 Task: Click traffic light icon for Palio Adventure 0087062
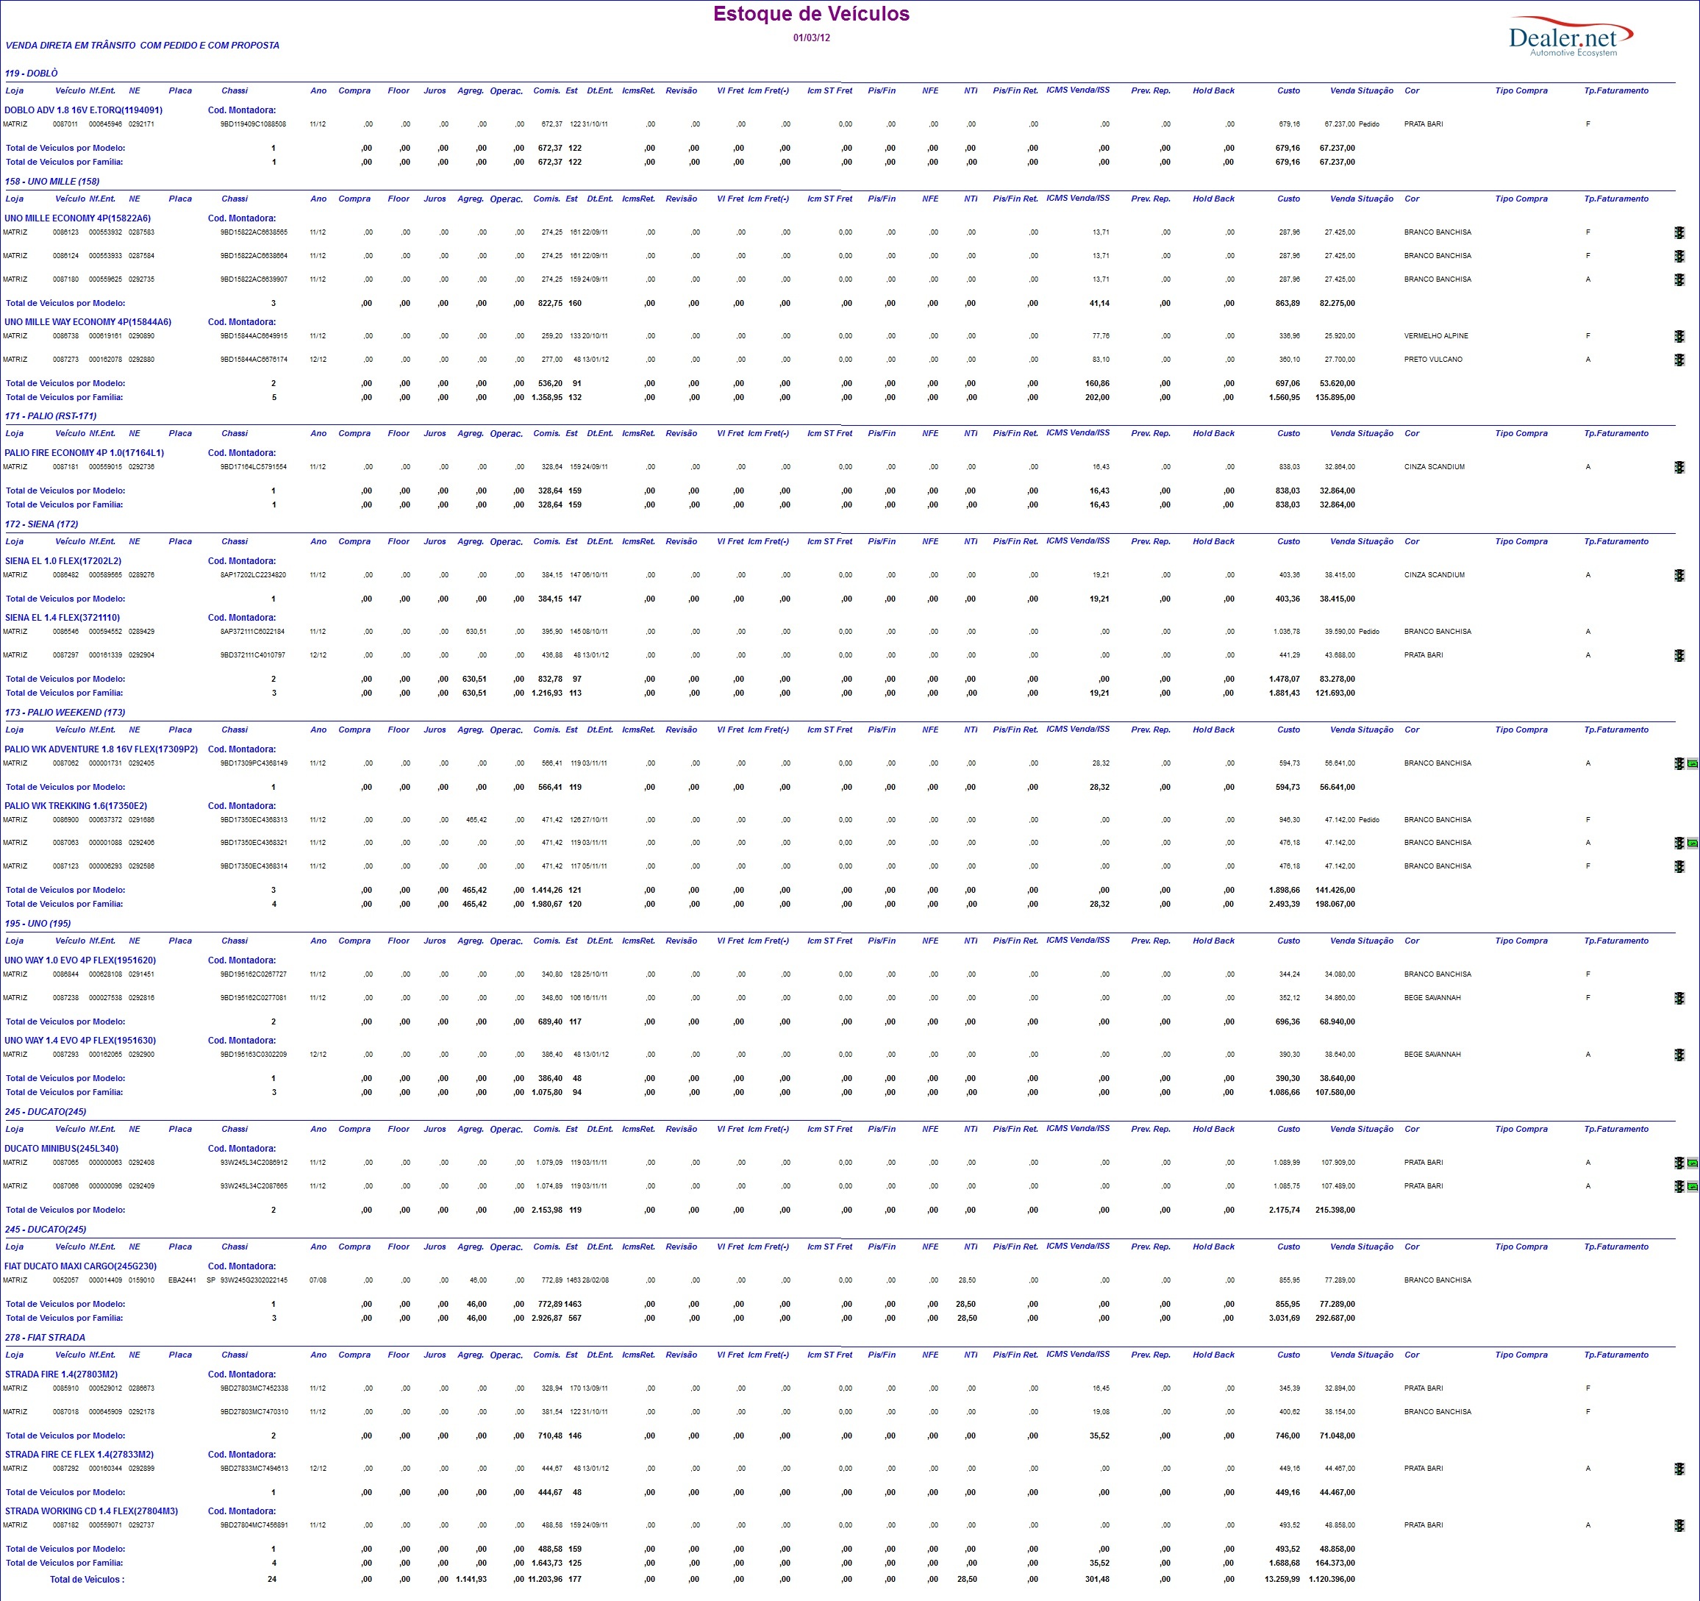(1679, 763)
